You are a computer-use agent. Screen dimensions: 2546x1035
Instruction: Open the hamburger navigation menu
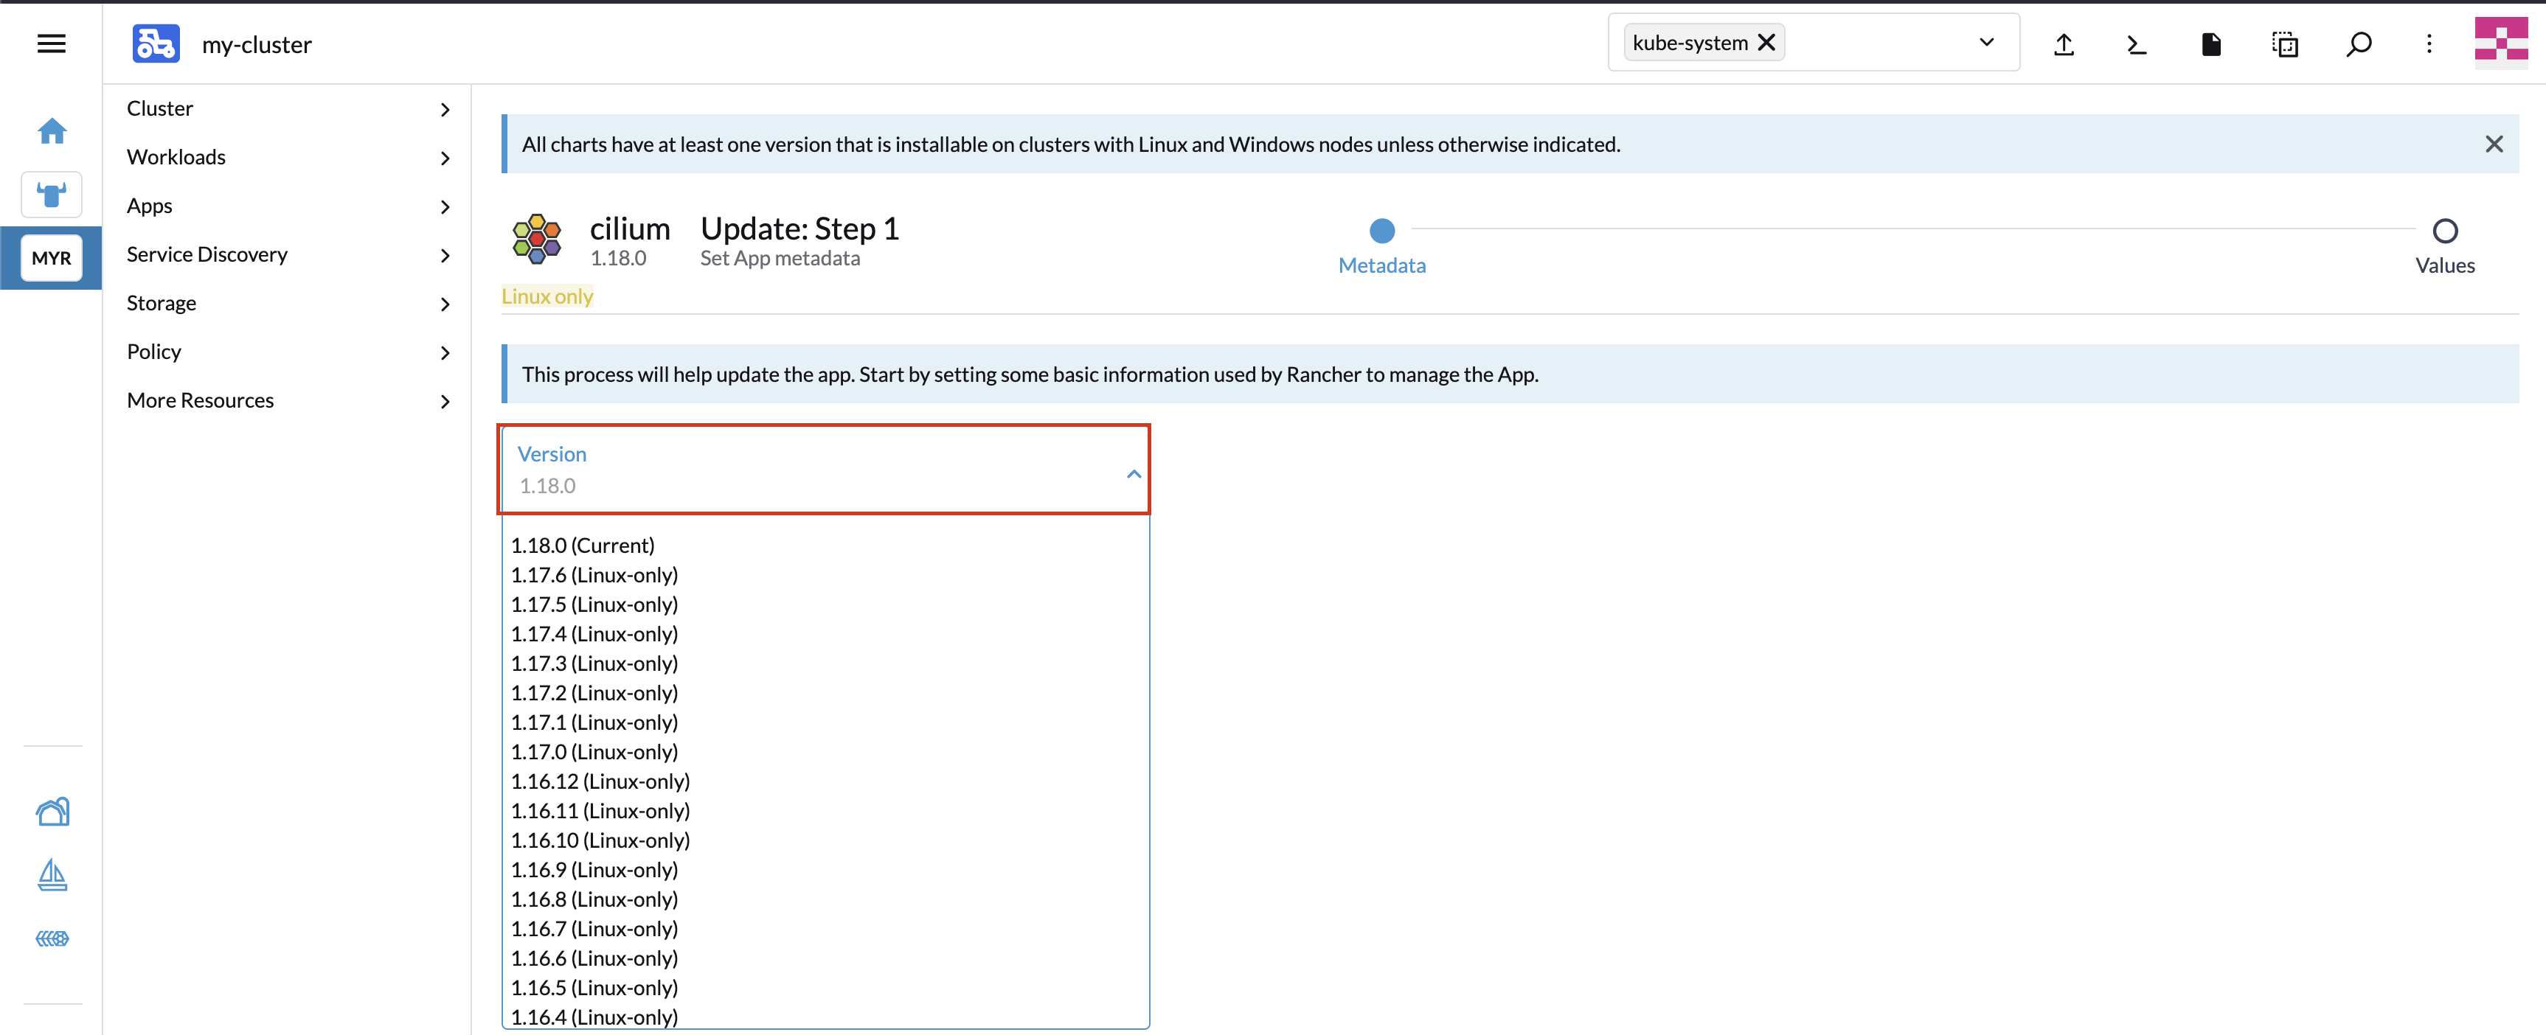(52, 43)
